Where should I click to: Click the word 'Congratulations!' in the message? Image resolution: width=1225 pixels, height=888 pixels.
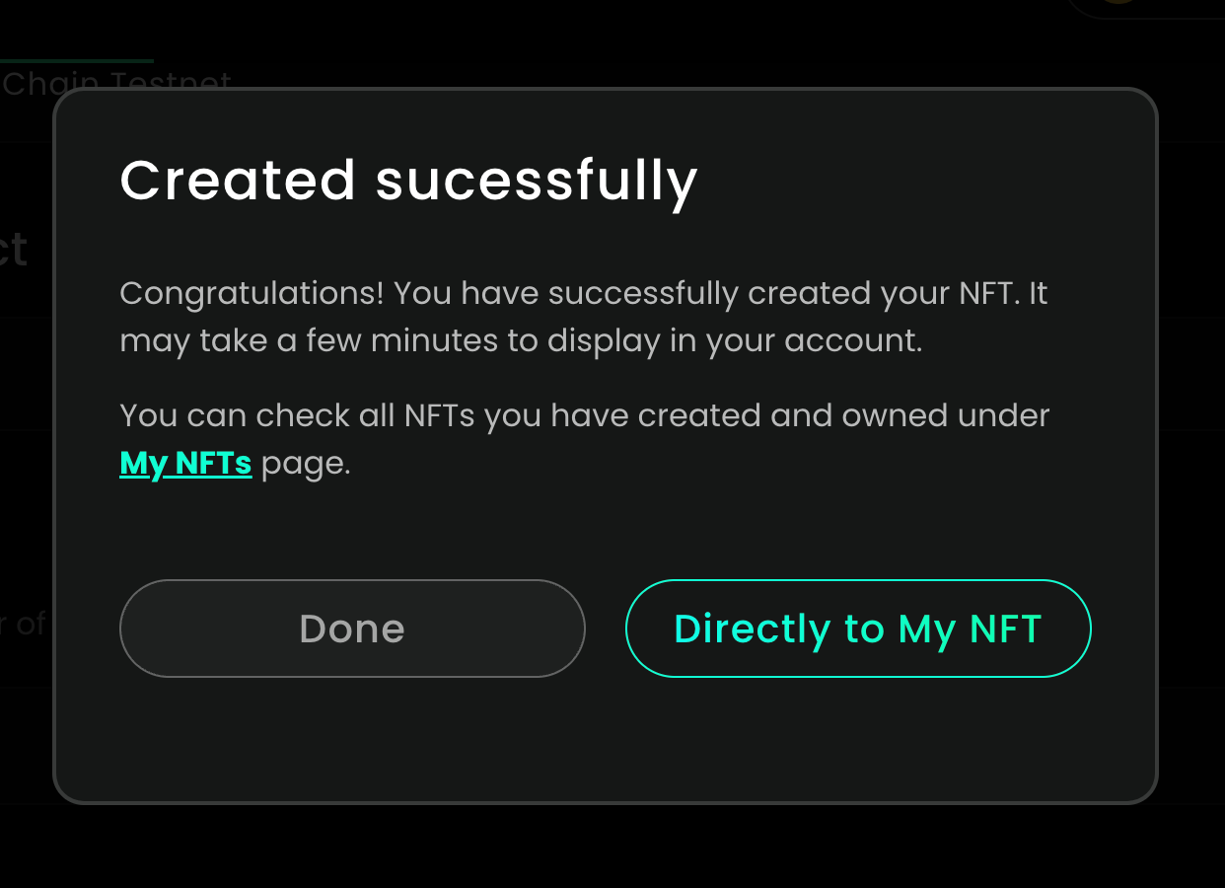click(252, 293)
